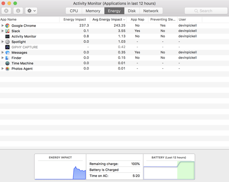Screen dimensions: 229x182
Task: Click the Energy Impact graph
Action: pyautogui.click(x=60, y=170)
